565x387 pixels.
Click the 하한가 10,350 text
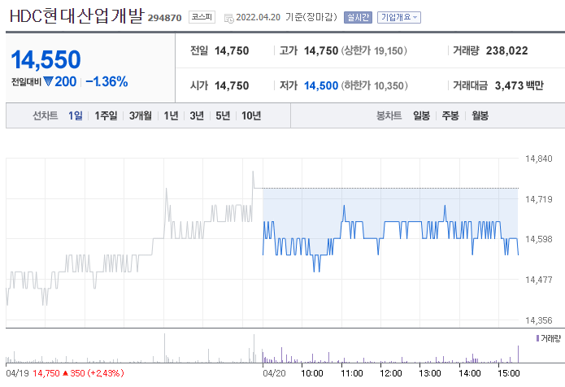coord(375,85)
